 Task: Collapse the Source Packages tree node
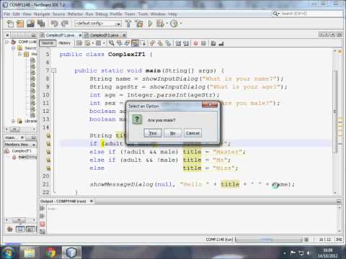[13, 48]
